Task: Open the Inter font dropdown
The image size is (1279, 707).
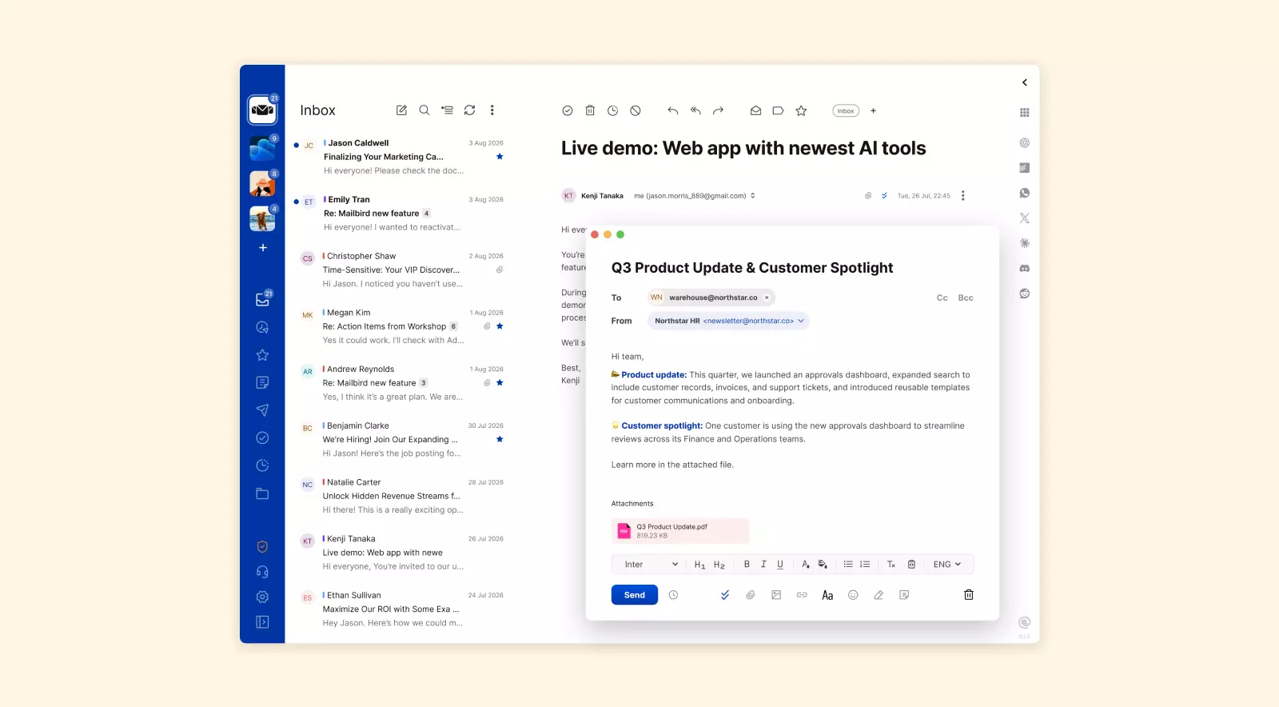Action: click(x=651, y=564)
